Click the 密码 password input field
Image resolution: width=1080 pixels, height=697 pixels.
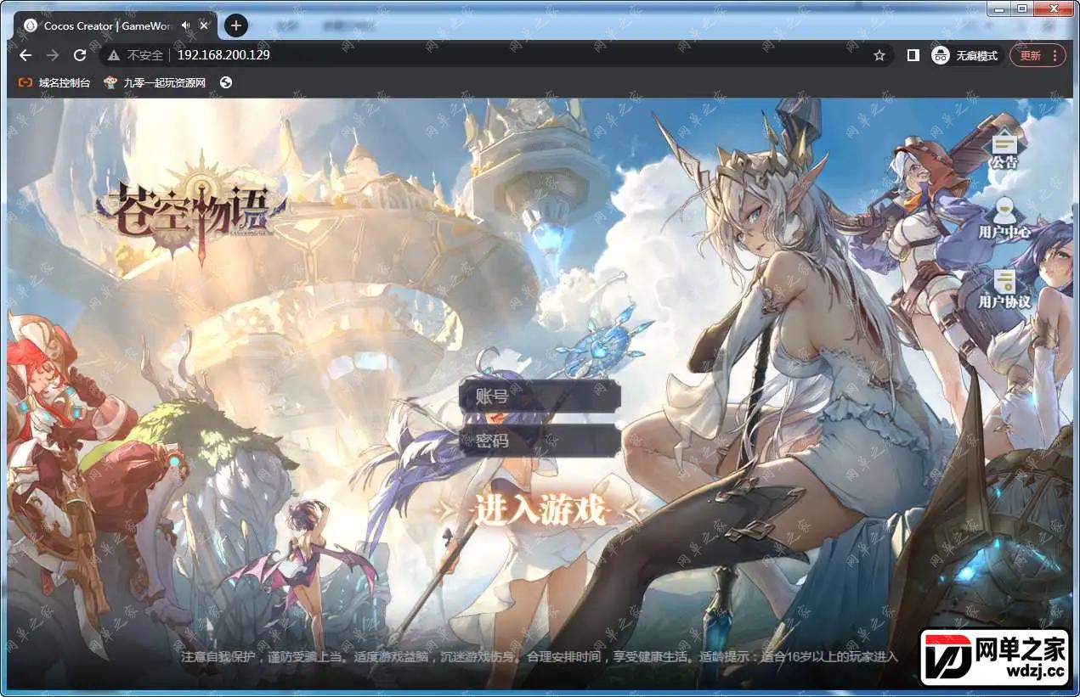click(x=540, y=441)
